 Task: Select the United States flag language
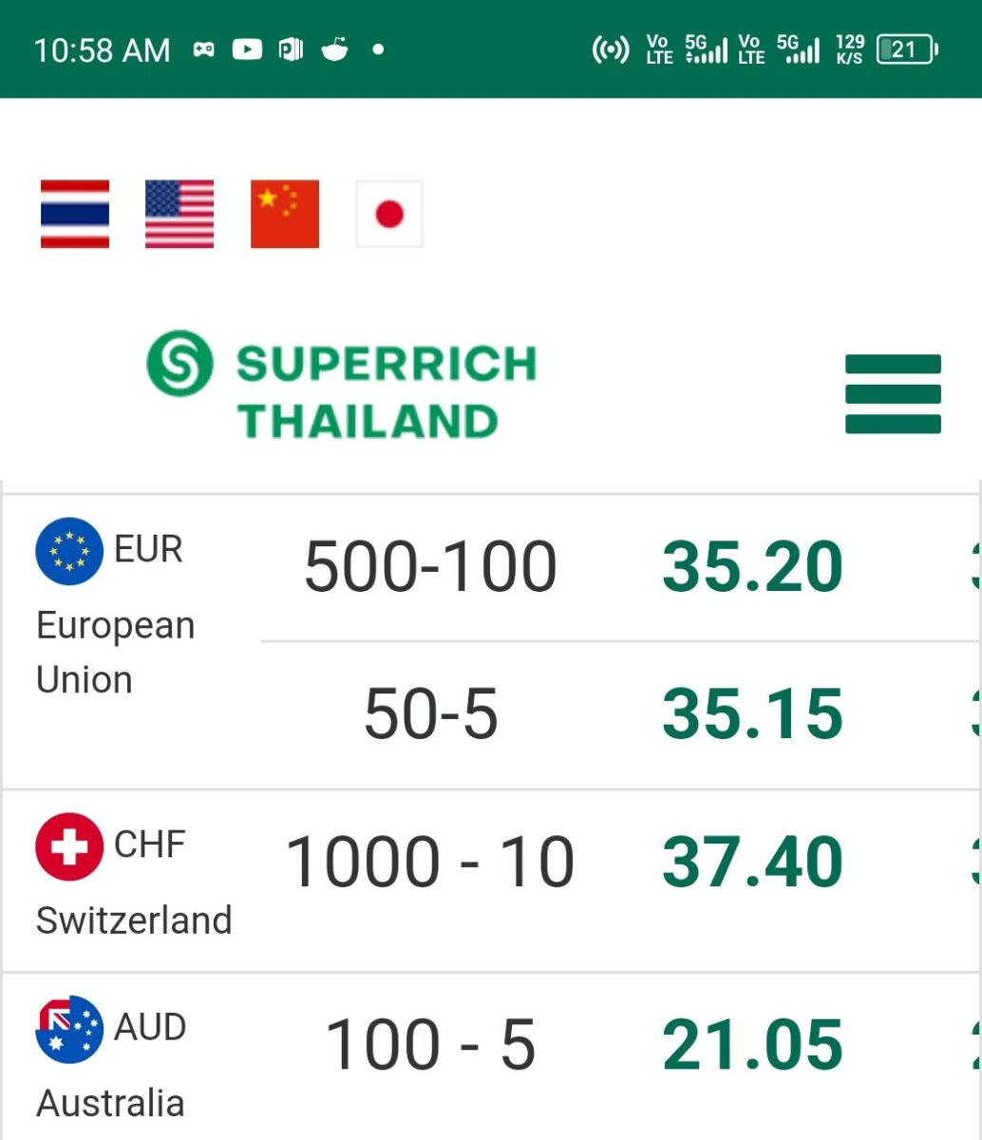179,214
